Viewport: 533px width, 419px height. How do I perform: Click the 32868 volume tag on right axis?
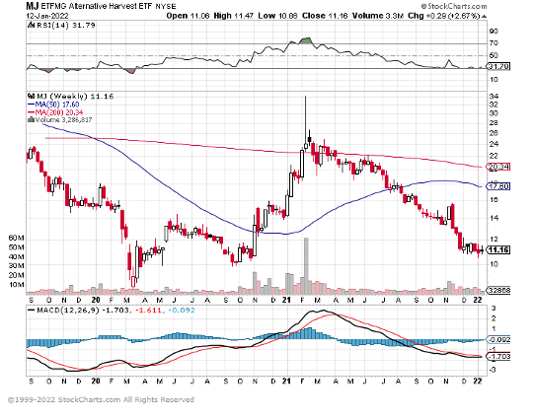coord(498,290)
